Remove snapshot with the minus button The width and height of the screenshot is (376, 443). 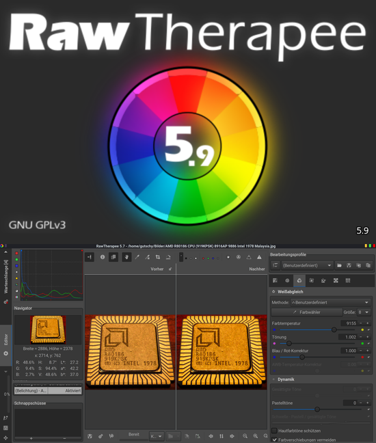pyautogui.click(x=65, y=438)
